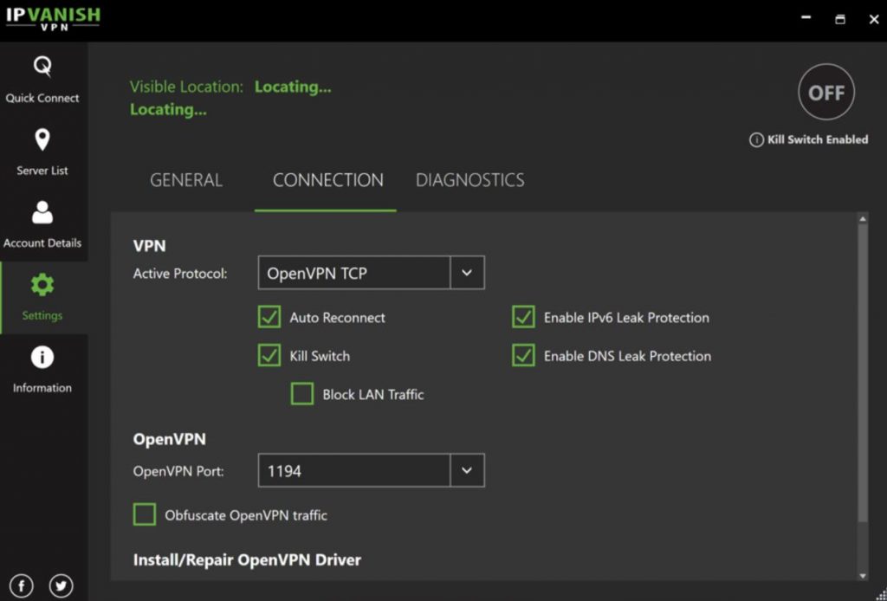887x601 pixels.
Task: Click the OpenVPN Port label
Action: [x=178, y=471]
